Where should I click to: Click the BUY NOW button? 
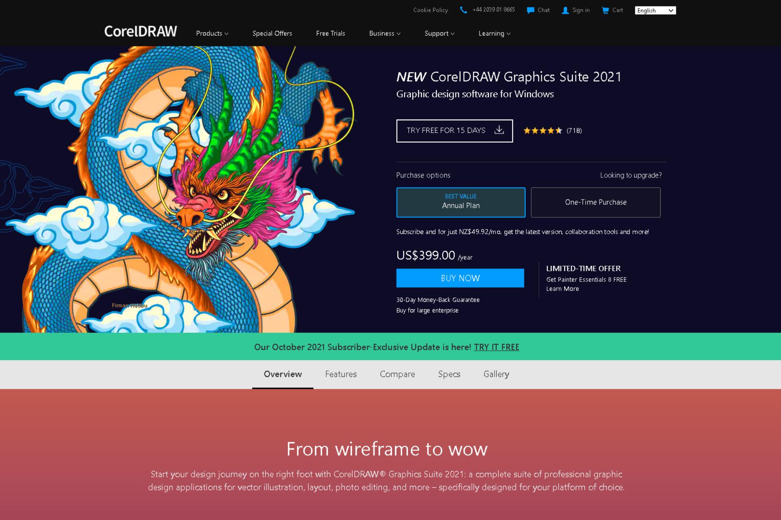pyautogui.click(x=460, y=278)
